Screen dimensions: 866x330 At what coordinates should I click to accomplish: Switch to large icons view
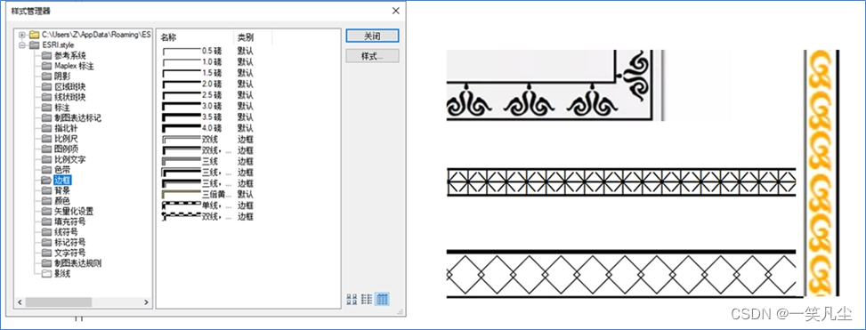pos(352,300)
